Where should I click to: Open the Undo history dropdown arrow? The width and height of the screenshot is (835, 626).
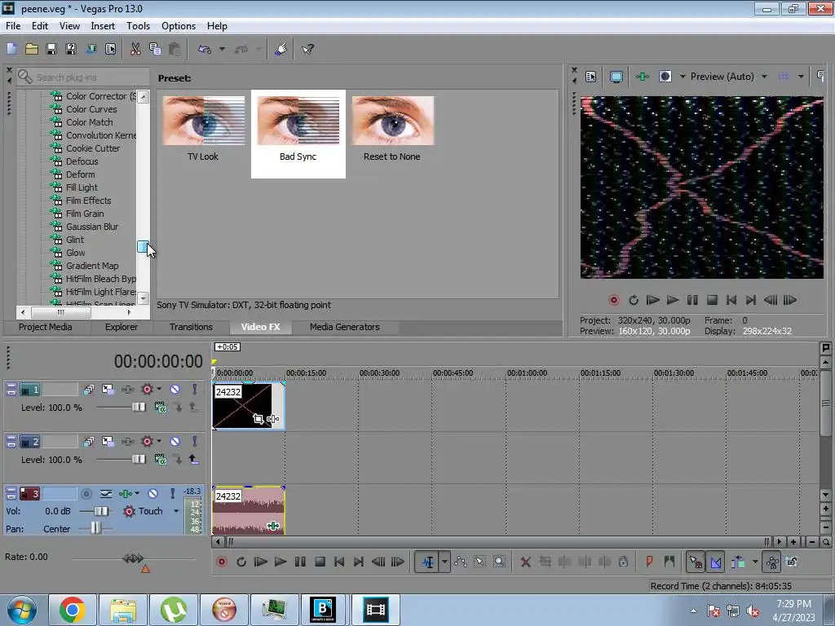222,49
